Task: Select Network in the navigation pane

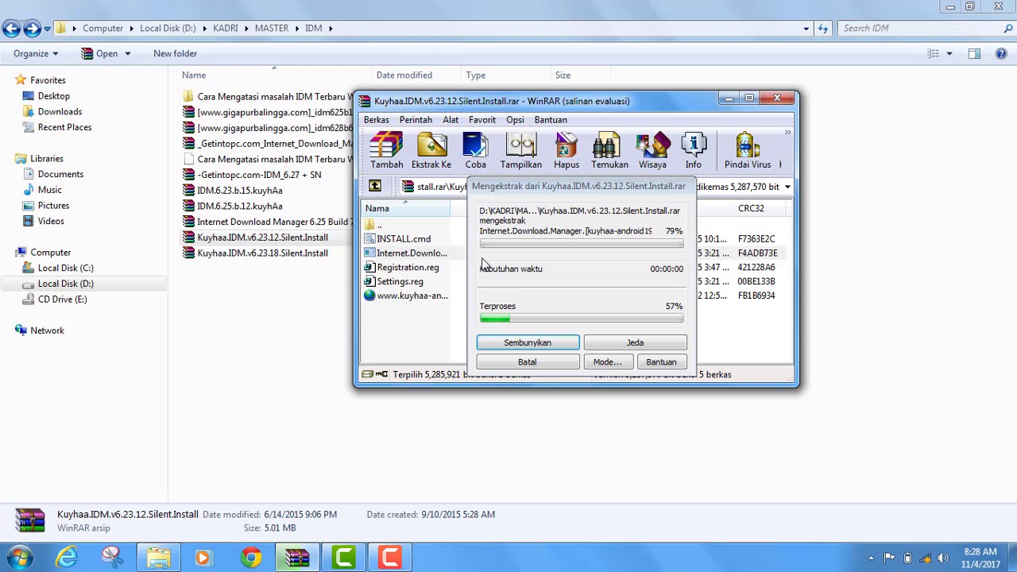Action: point(47,330)
